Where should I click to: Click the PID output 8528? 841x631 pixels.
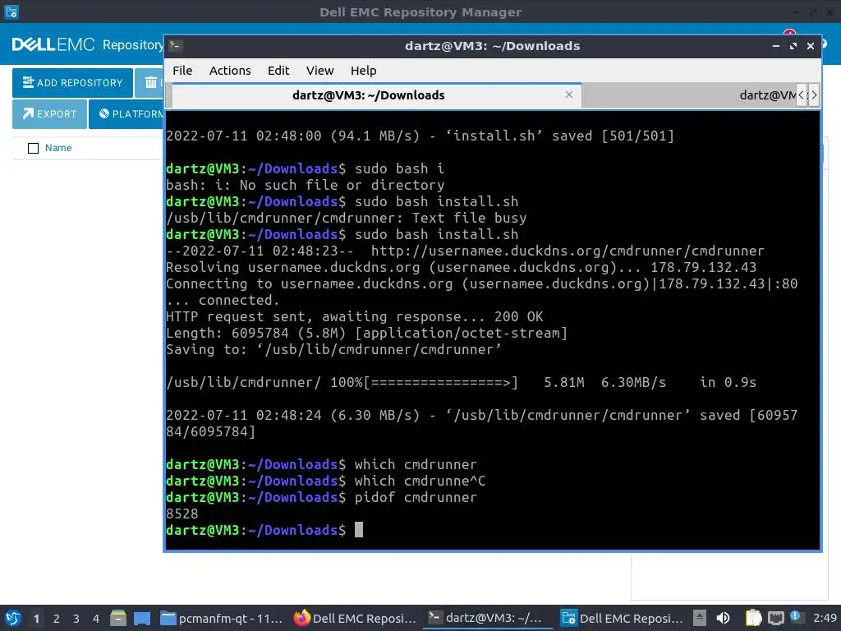(182, 514)
